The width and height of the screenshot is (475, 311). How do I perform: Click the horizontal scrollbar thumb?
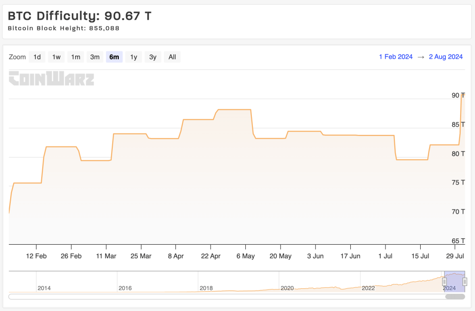[x=455, y=296]
